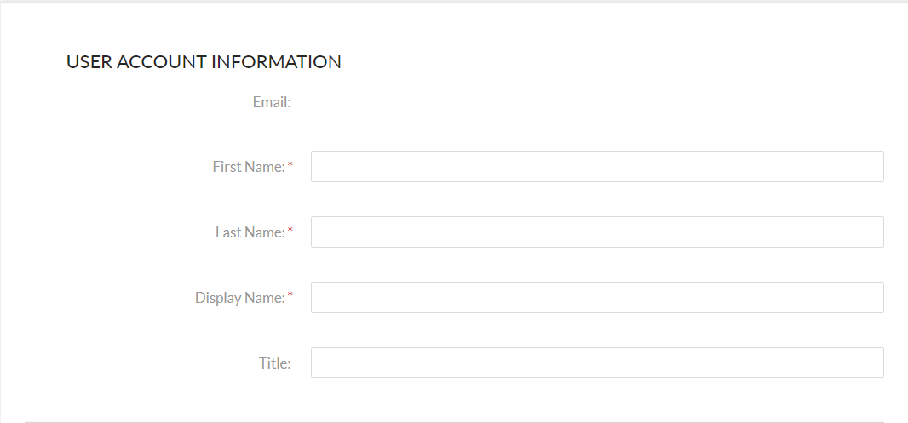Click the Display Name required asterisk
Image resolution: width=908 pixels, height=423 pixels.
pos(290,295)
